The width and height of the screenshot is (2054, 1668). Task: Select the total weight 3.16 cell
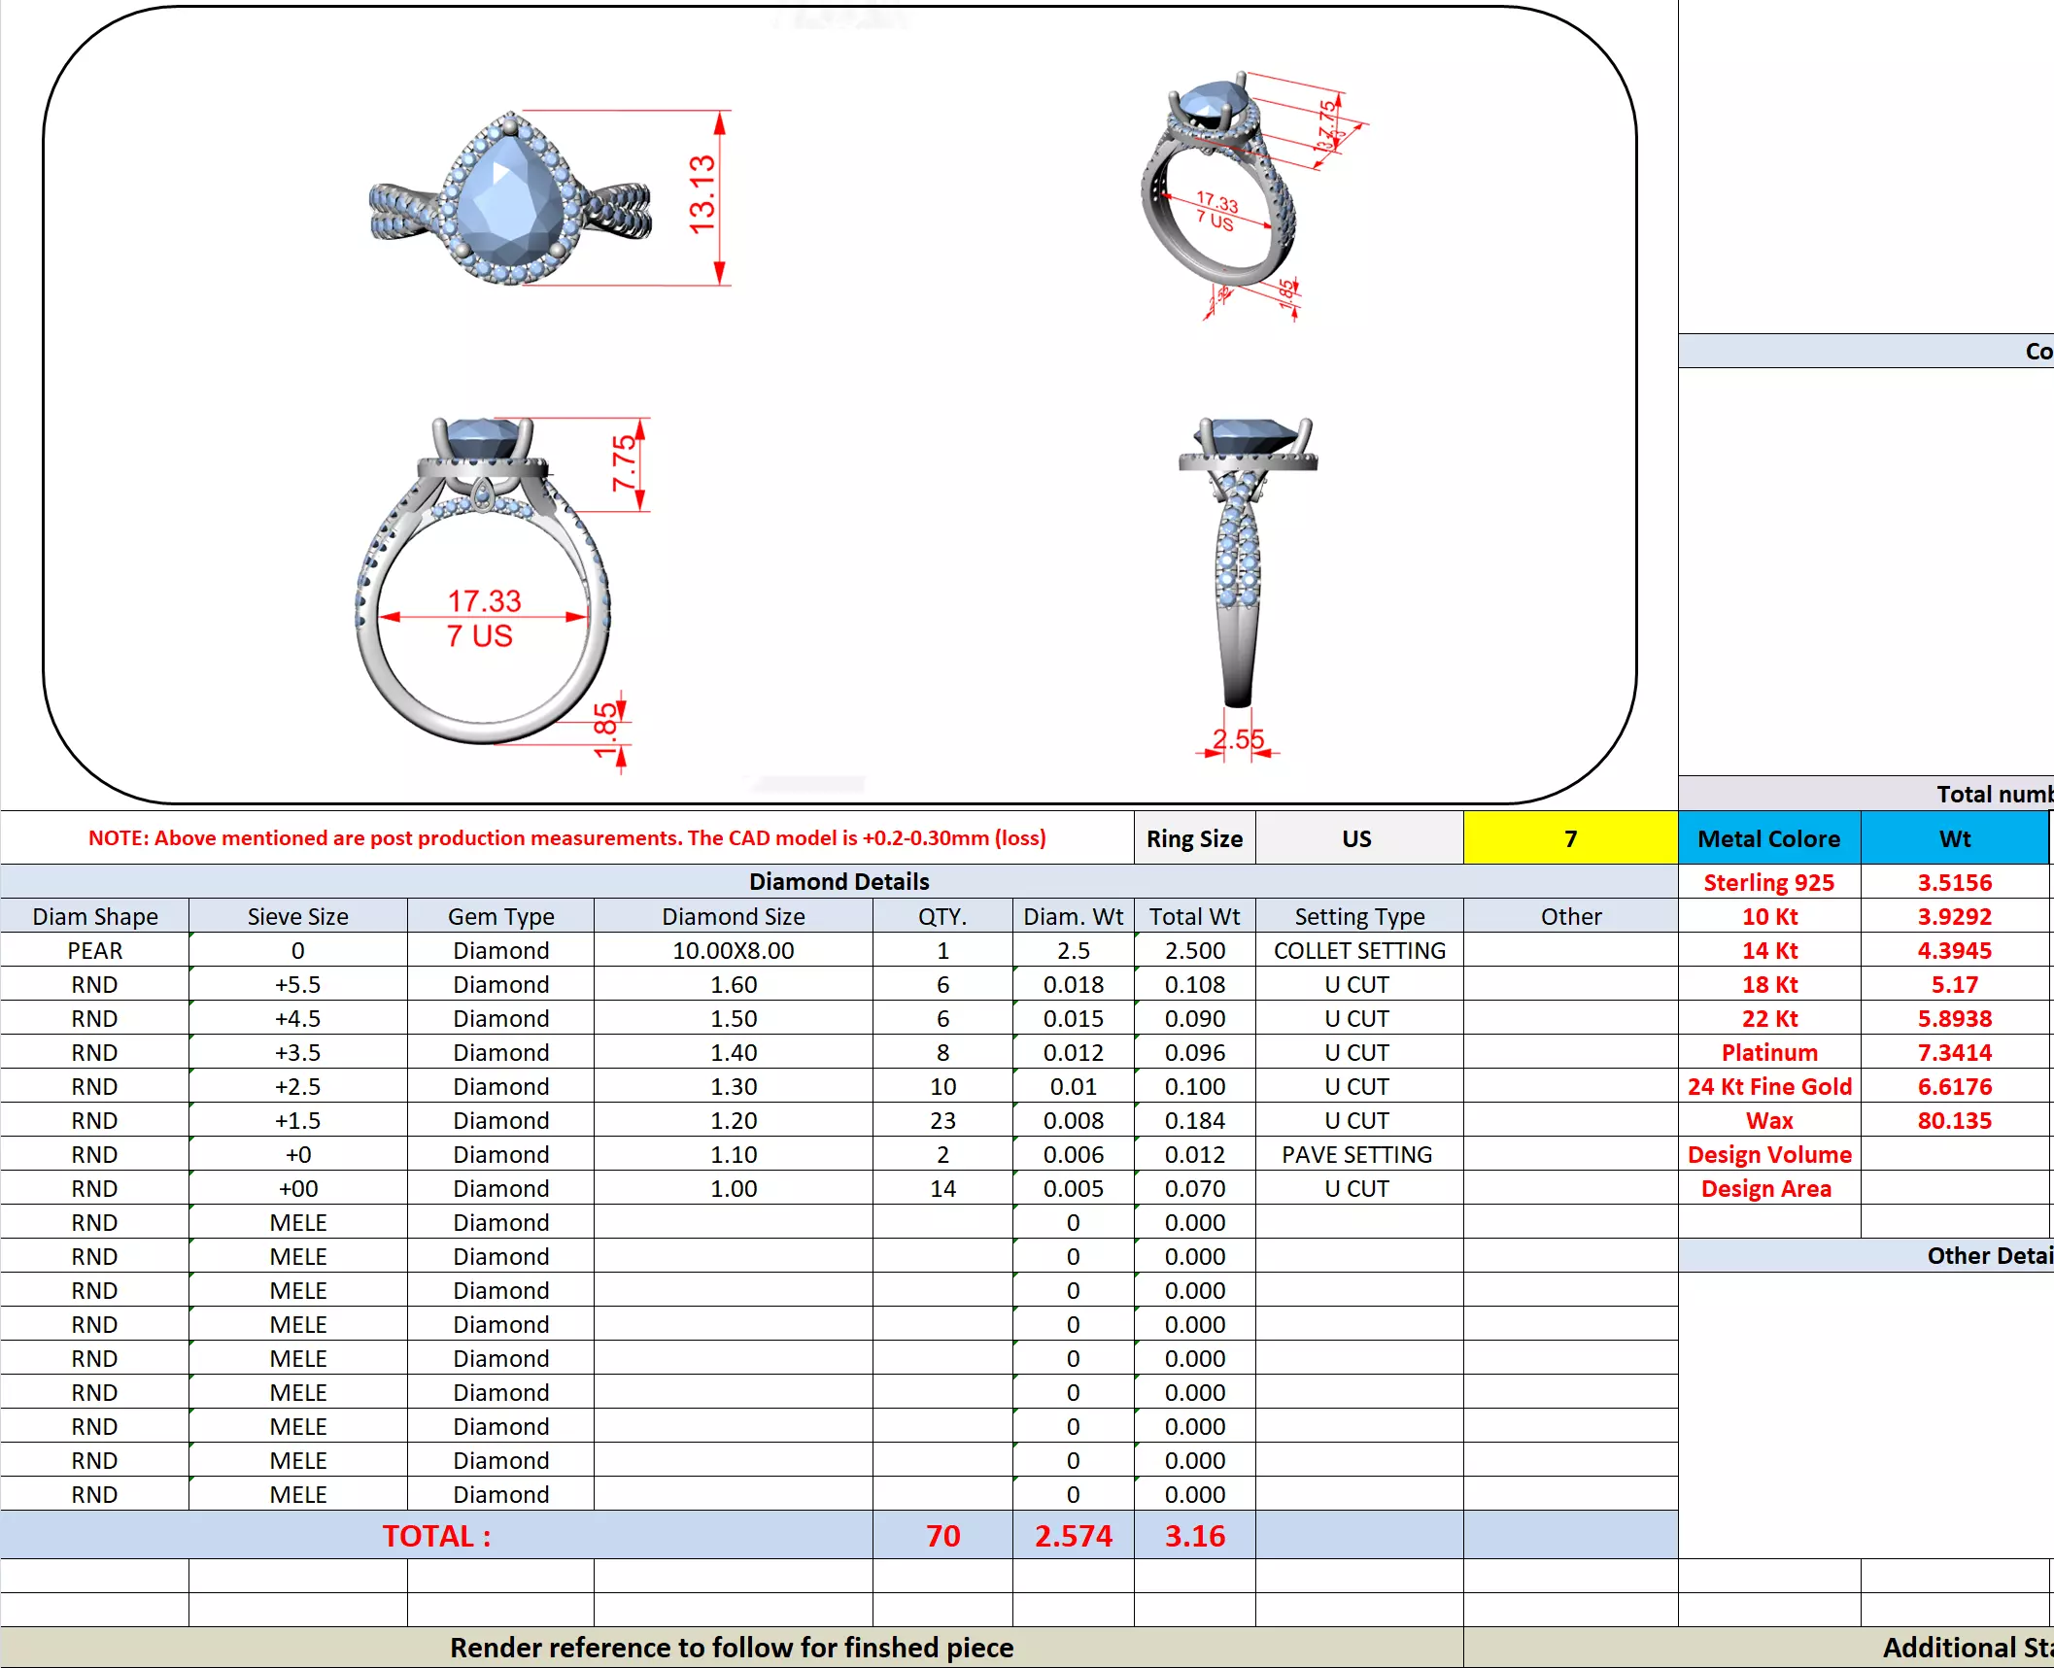1194,1536
